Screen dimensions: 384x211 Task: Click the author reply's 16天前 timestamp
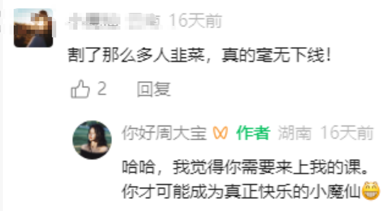(347, 133)
